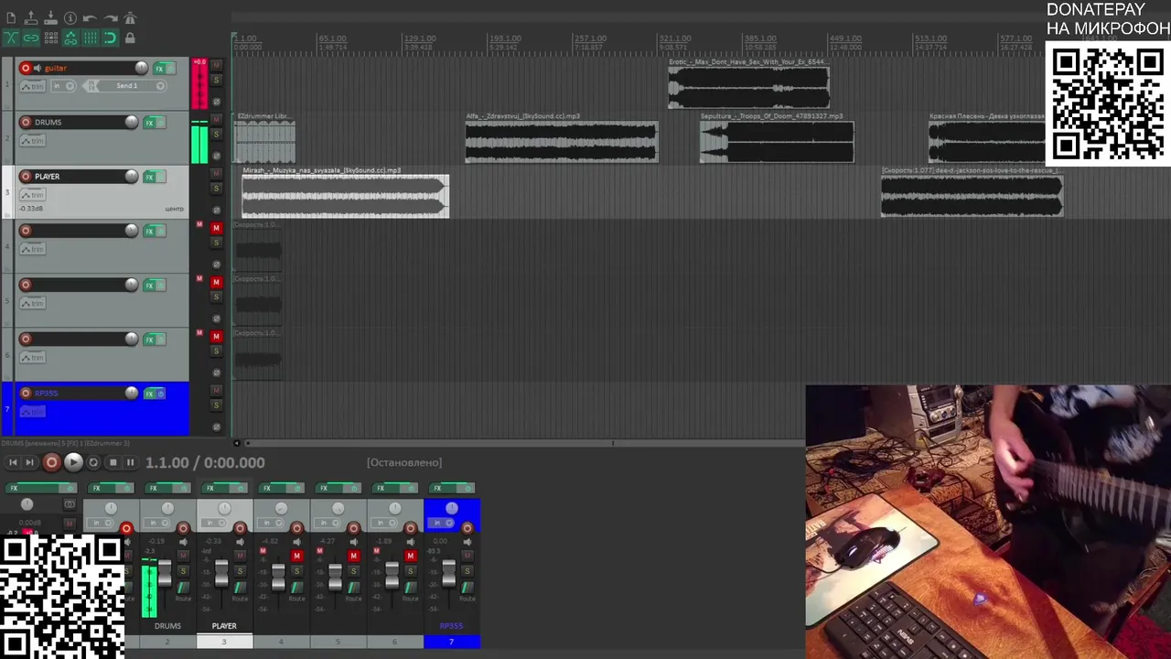This screenshot has width=1171, height=659.
Task: Toggle transport repeat loop button
Action: click(x=93, y=463)
